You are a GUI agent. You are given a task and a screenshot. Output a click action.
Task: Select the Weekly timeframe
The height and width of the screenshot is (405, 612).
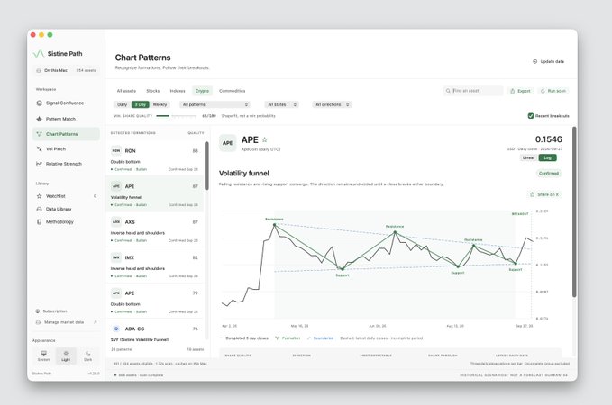160,104
